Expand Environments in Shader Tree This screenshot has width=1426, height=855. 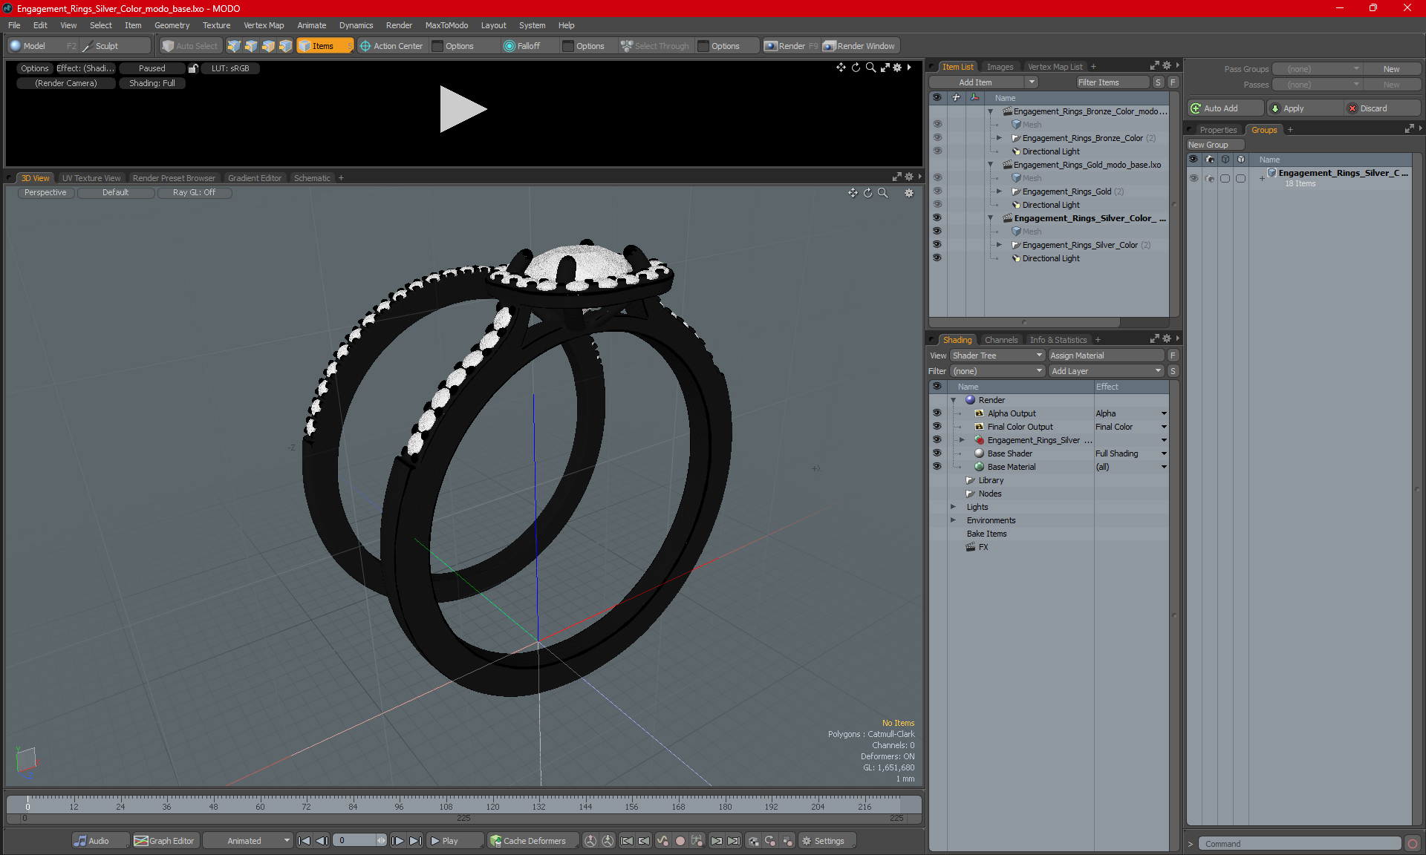click(x=954, y=520)
